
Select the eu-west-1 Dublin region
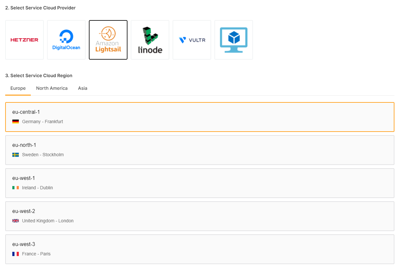point(200,183)
